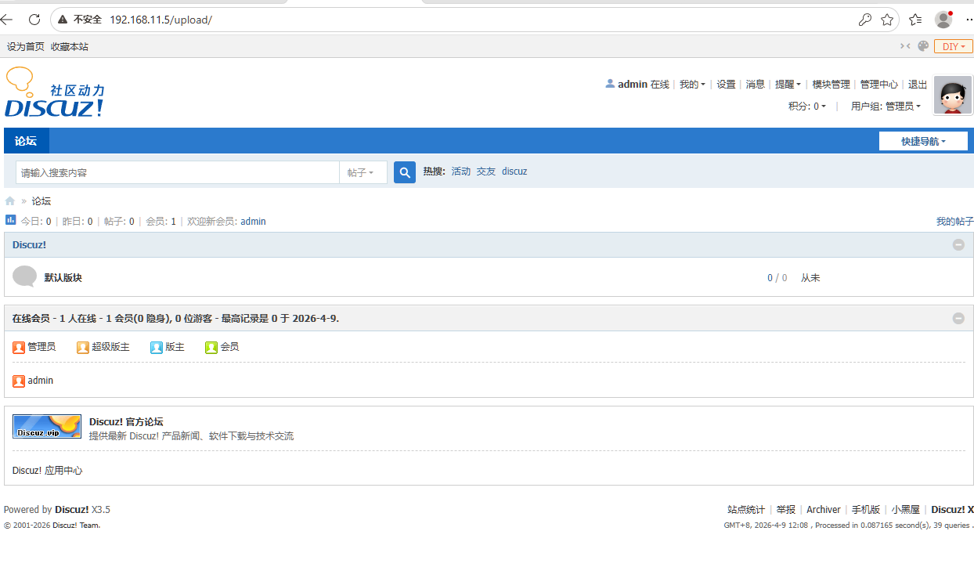Open 模块管理 in the user menu
Image resolution: width=974 pixels, height=578 pixels.
pyautogui.click(x=831, y=84)
